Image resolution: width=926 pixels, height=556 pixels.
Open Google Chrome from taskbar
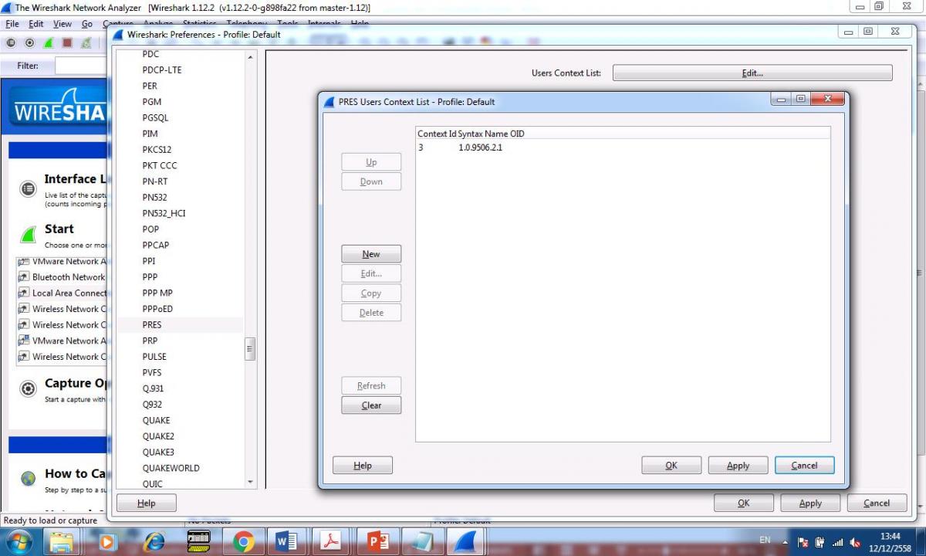243,541
